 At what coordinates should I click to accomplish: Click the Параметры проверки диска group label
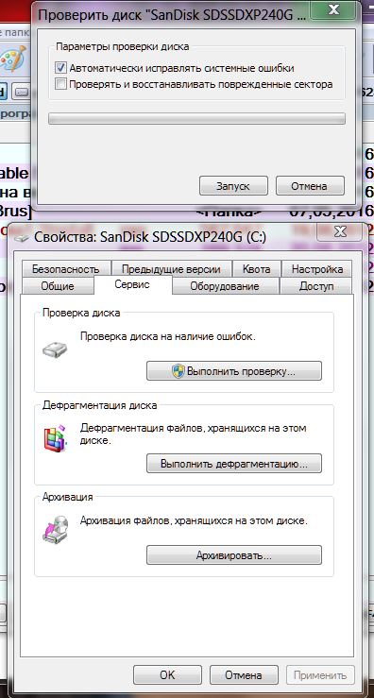click(x=123, y=46)
